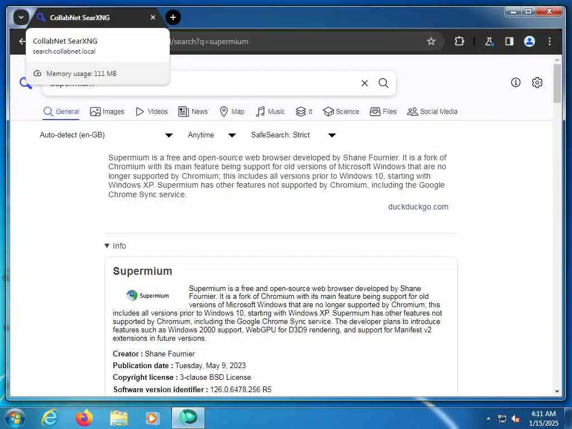Open the extensions puzzle icon

459,41
